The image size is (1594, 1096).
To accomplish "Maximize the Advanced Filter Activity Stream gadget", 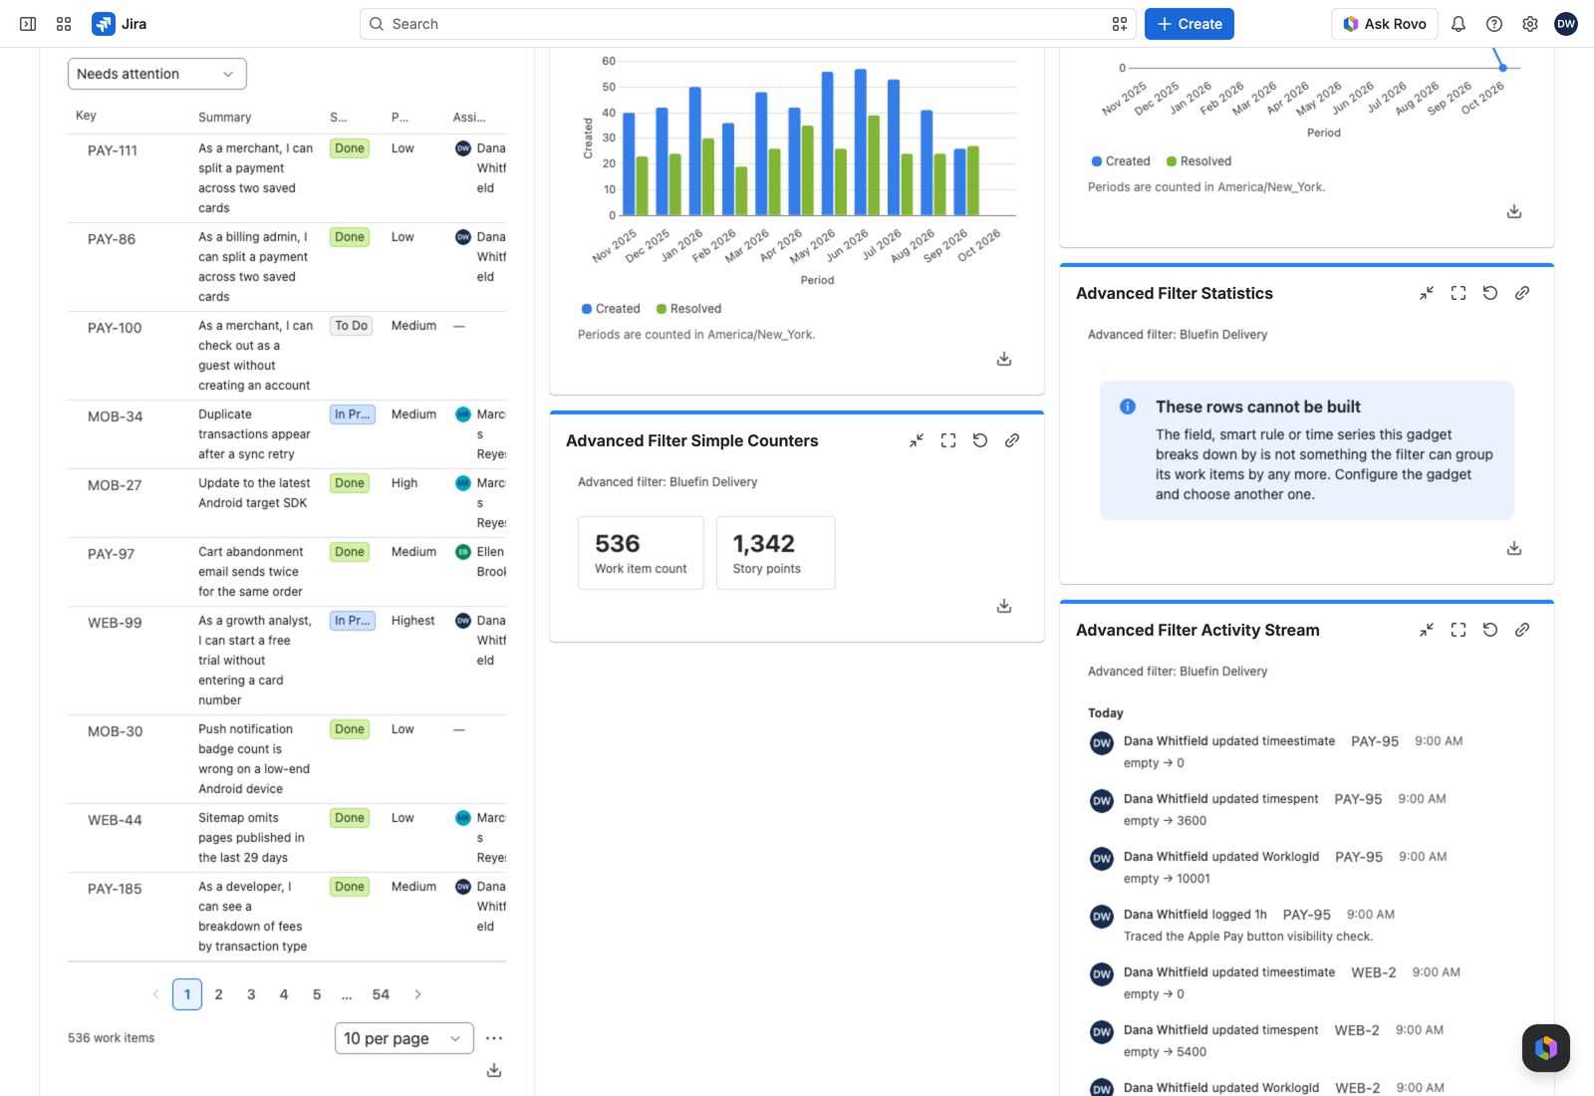I will (x=1459, y=630).
